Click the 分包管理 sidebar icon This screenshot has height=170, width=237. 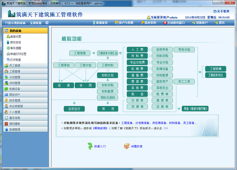[6, 77]
